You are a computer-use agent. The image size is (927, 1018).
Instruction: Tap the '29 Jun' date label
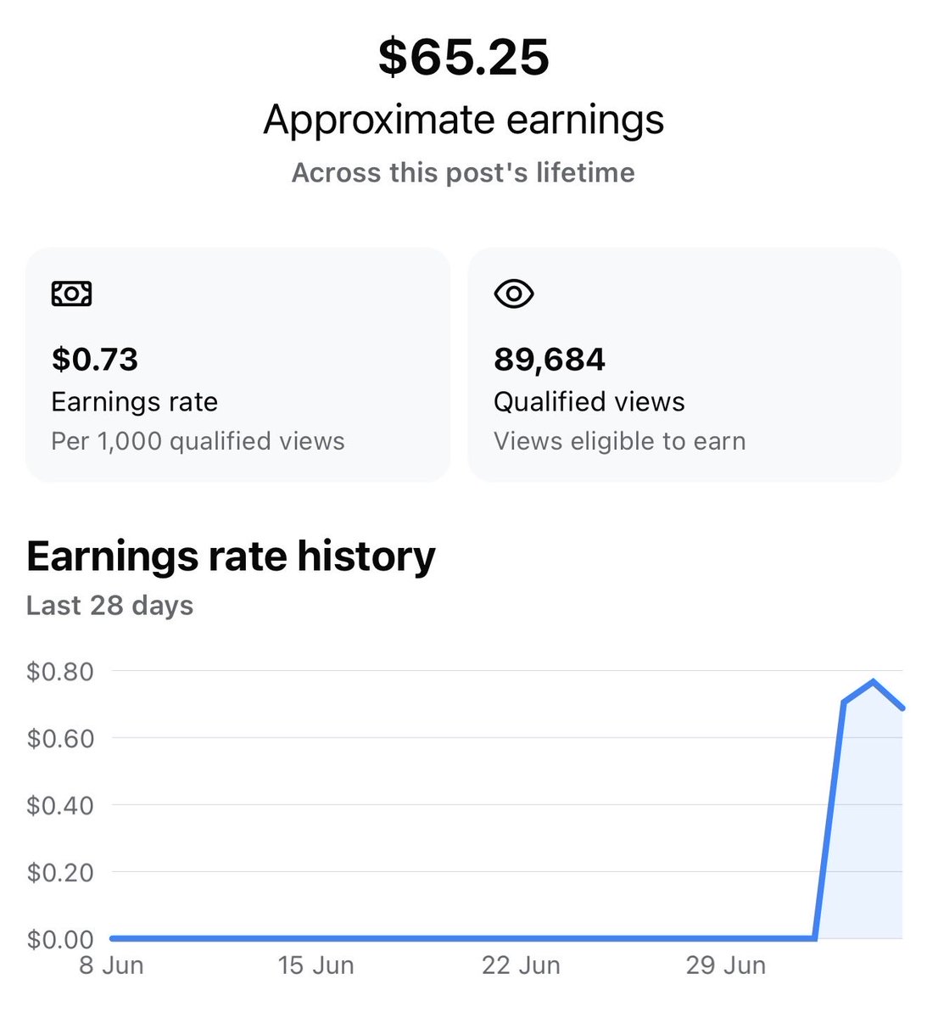tap(726, 965)
